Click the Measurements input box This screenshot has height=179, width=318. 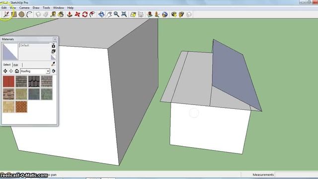pos(296,175)
